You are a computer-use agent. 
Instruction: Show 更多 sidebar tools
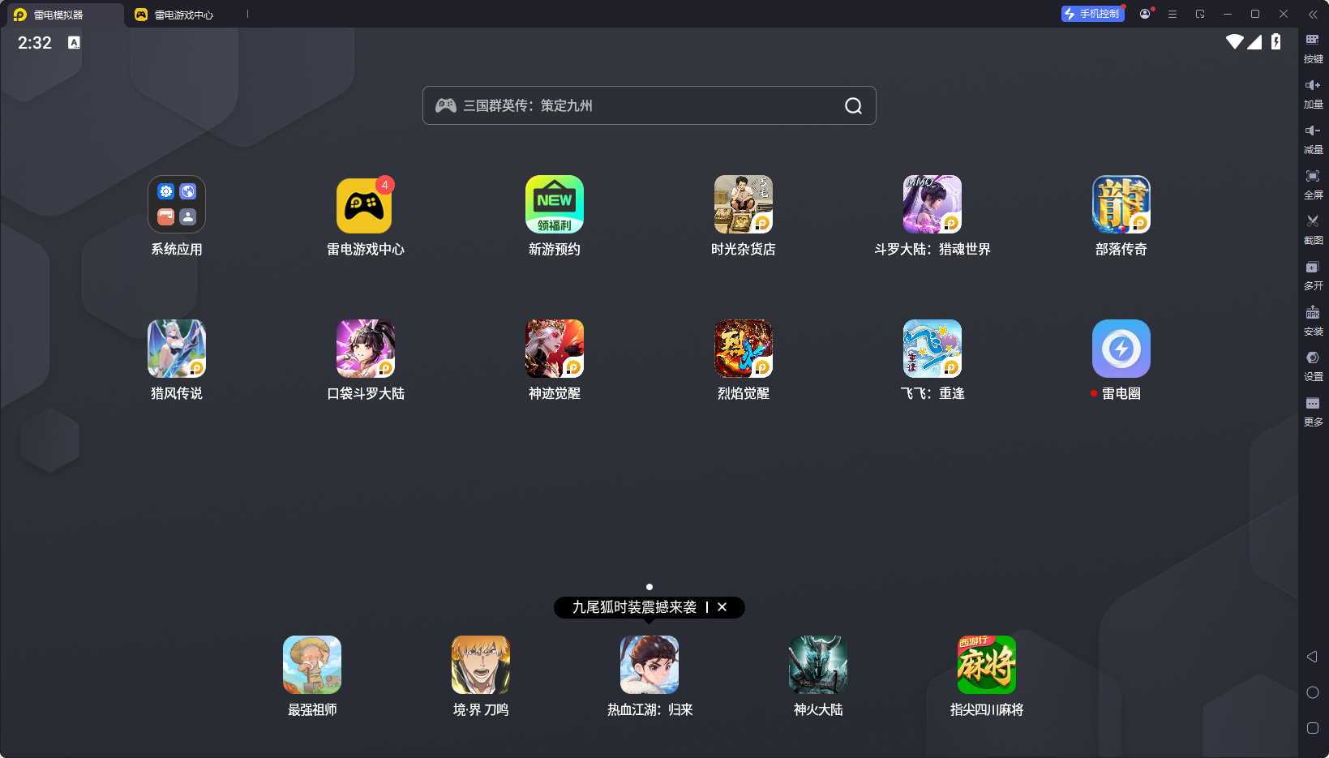pos(1313,411)
